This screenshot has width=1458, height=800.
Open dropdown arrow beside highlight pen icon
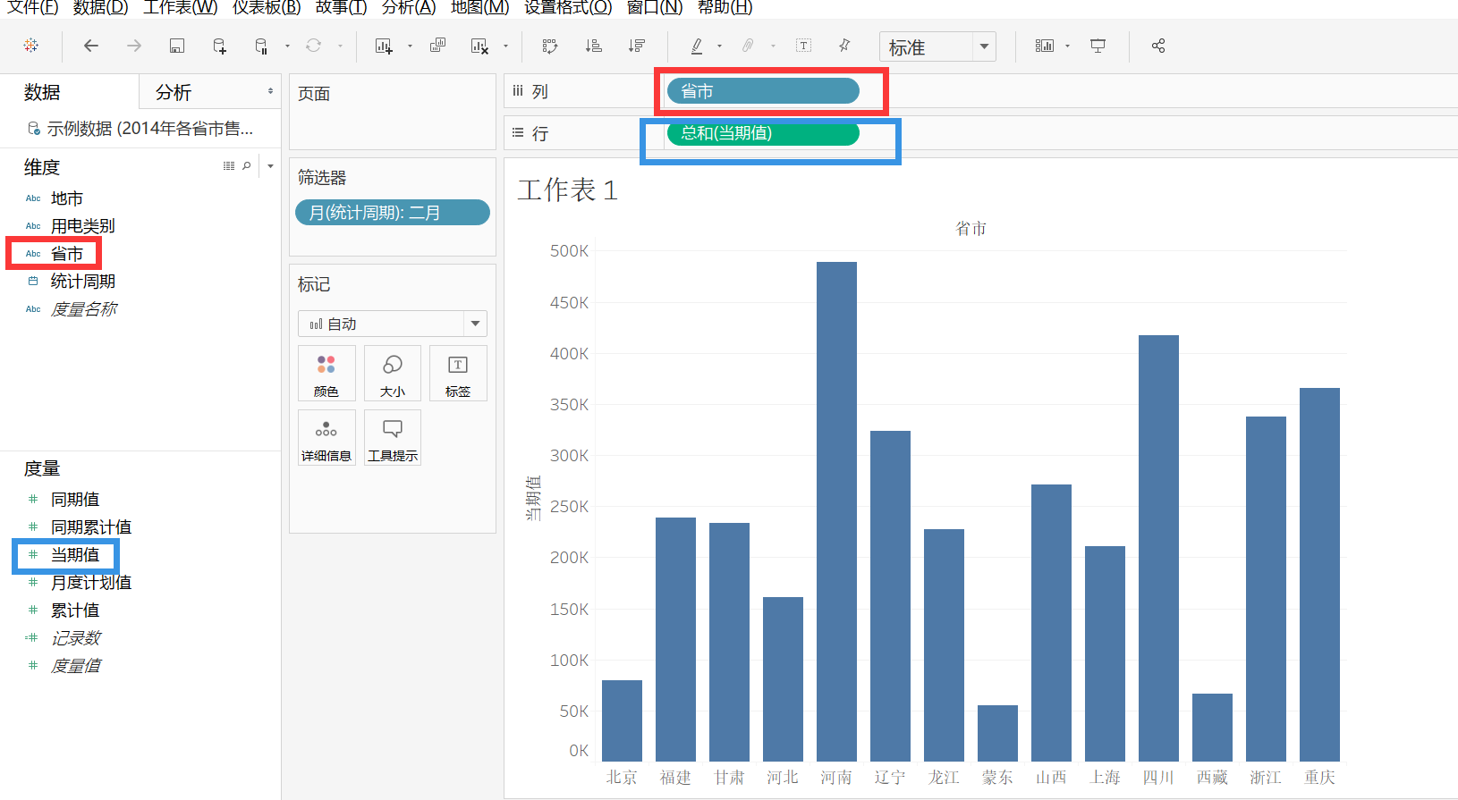point(719,46)
